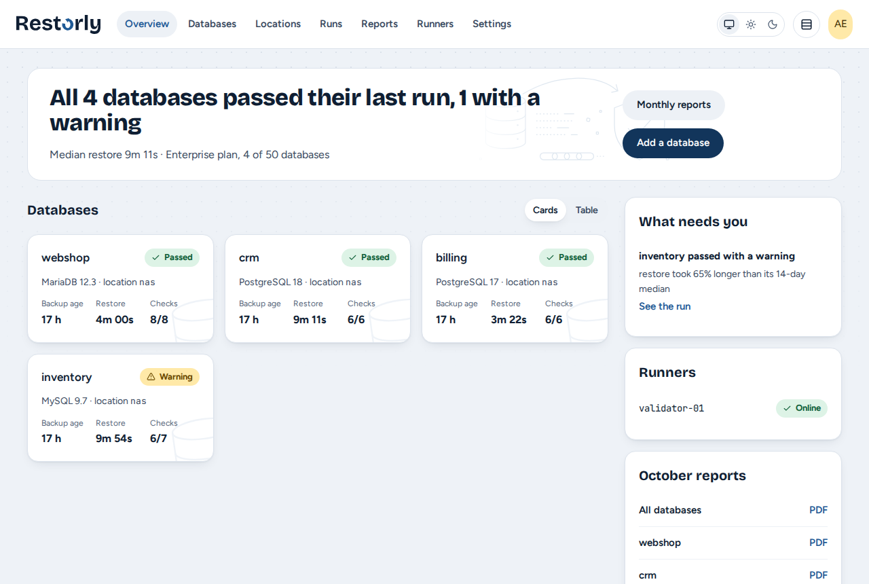Viewport: 869px width, 584px height.
Task: Download PDF for webshop report
Action: click(818, 543)
